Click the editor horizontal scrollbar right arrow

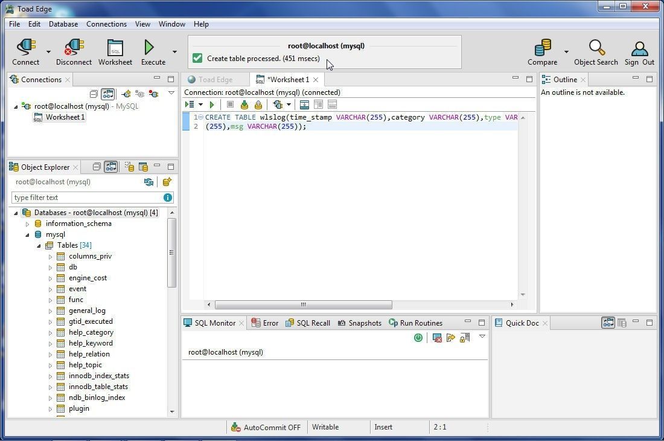click(512, 304)
